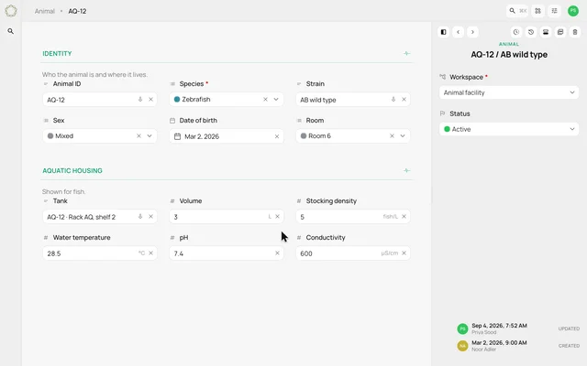Click the archive tray icon
Viewport: 587px width, 366px height.
546,32
